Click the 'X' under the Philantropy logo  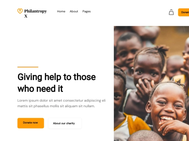[x=26, y=16]
